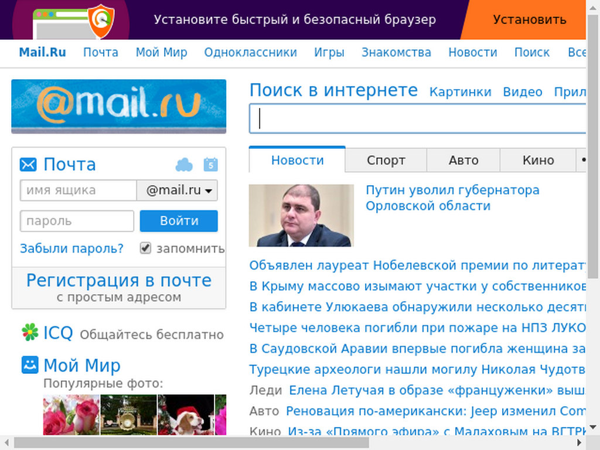
Task: Switch to the Новости tab
Action: 297,160
